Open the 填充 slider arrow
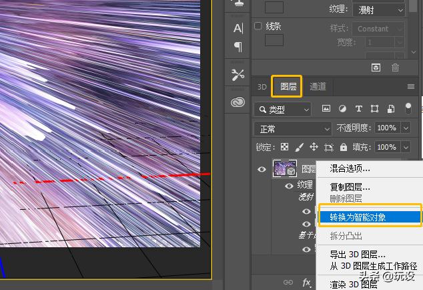The height and width of the screenshot is (290, 423). (406, 147)
